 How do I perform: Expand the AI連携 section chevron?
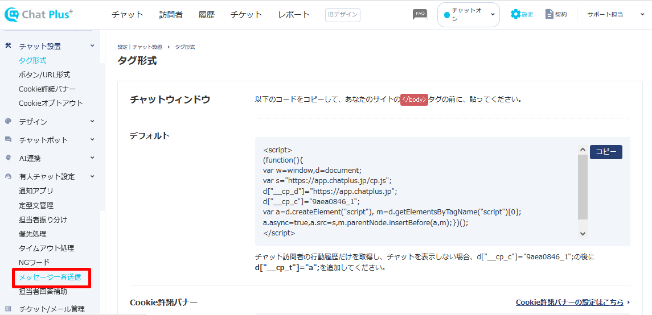point(92,157)
